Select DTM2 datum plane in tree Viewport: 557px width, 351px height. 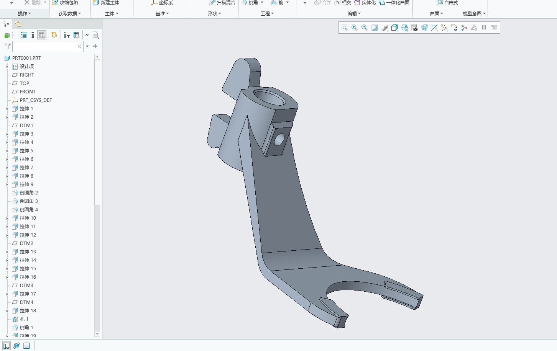pyautogui.click(x=23, y=243)
